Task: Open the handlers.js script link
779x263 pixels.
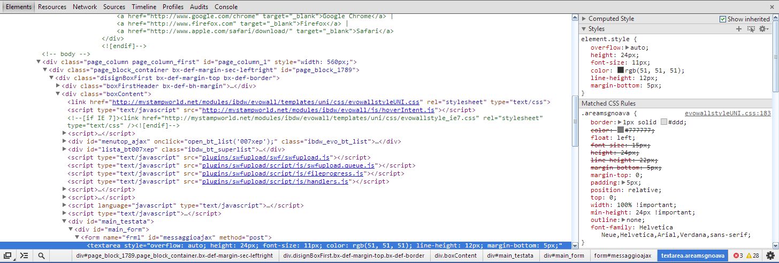Action: click(274, 181)
